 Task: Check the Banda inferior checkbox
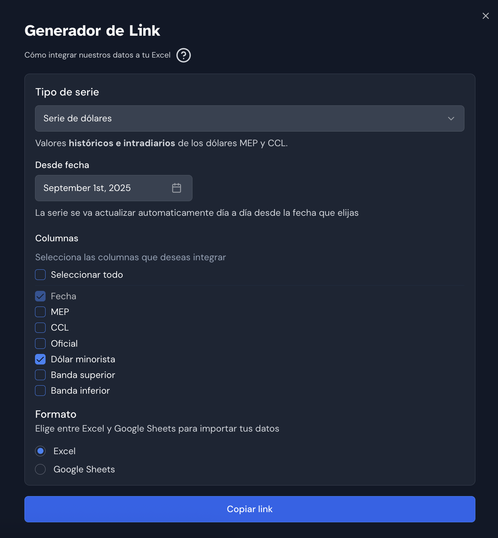[40, 391]
